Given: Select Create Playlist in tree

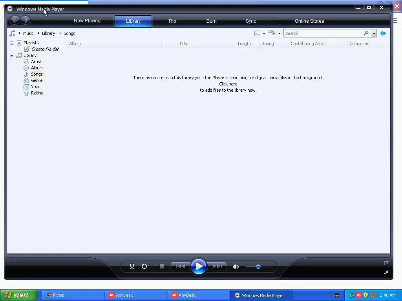Looking at the screenshot, I should coord(45,49).
